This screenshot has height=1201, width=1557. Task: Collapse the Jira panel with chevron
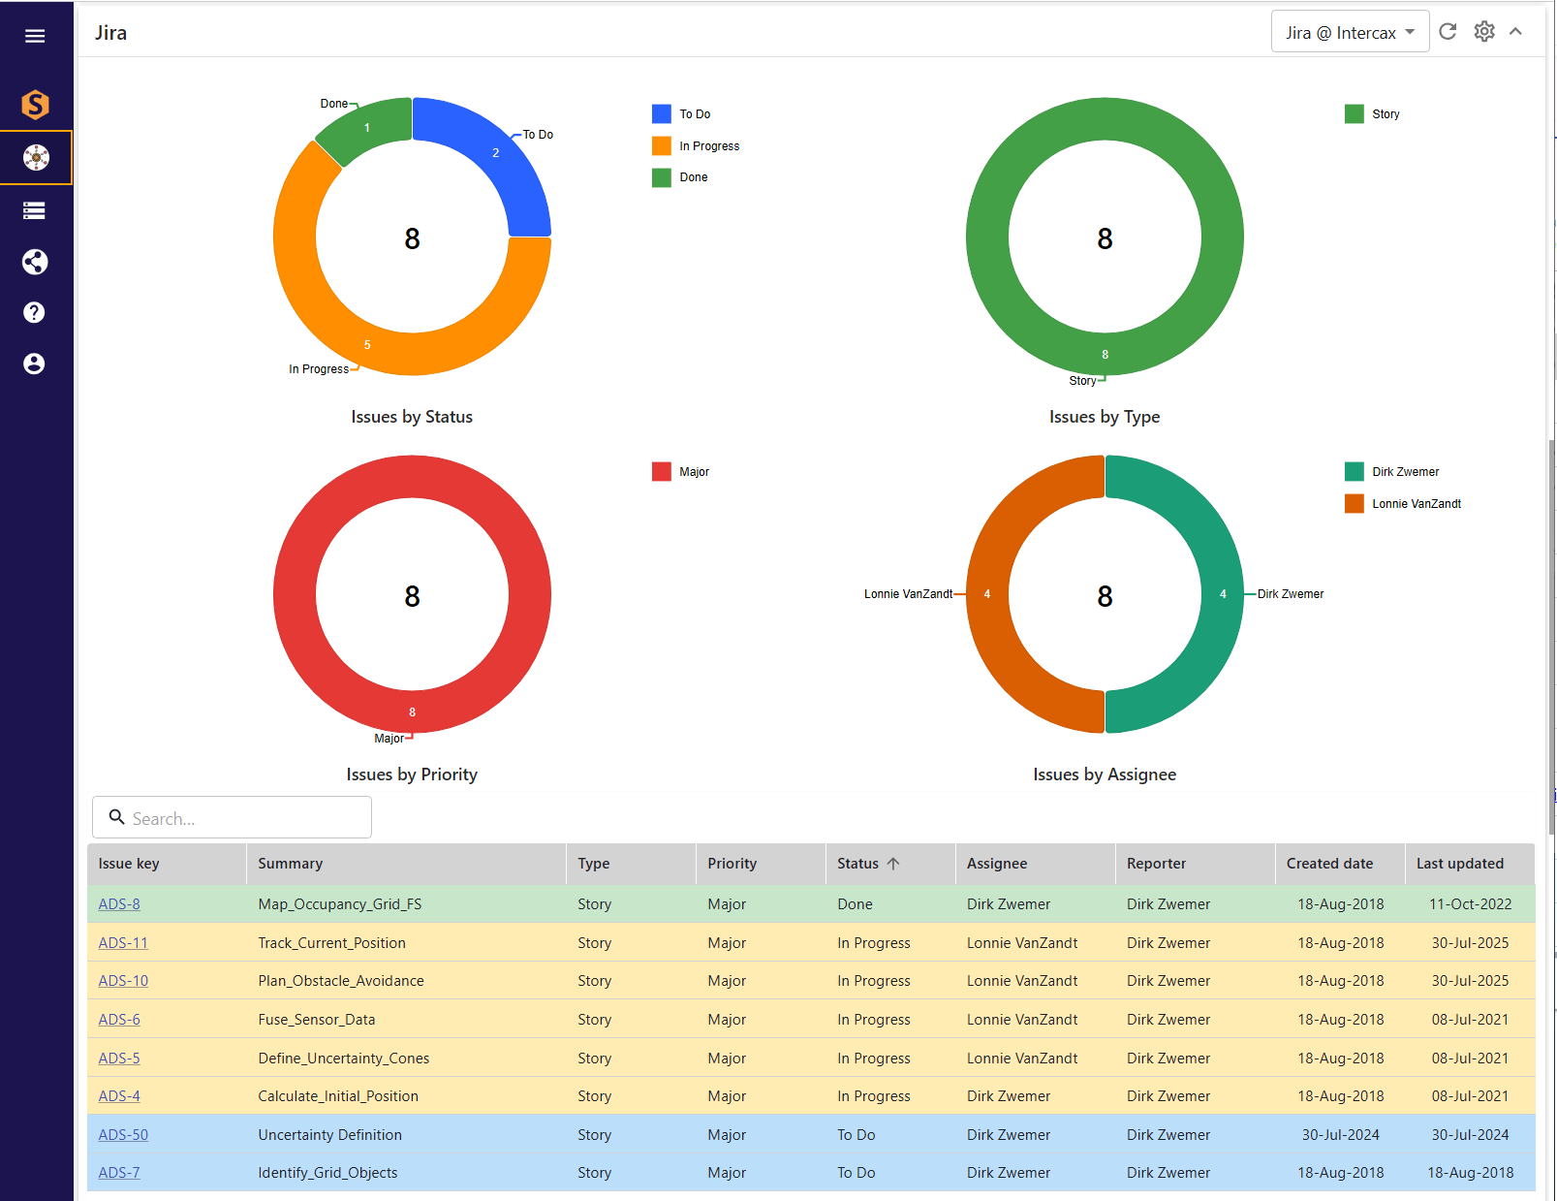1516,32
